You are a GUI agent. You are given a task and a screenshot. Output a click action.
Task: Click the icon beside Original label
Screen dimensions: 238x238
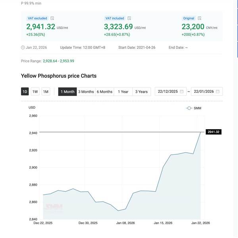pos(200,18)
